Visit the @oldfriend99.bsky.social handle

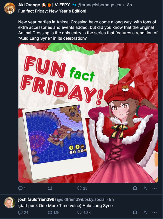[x=81, y=199]
